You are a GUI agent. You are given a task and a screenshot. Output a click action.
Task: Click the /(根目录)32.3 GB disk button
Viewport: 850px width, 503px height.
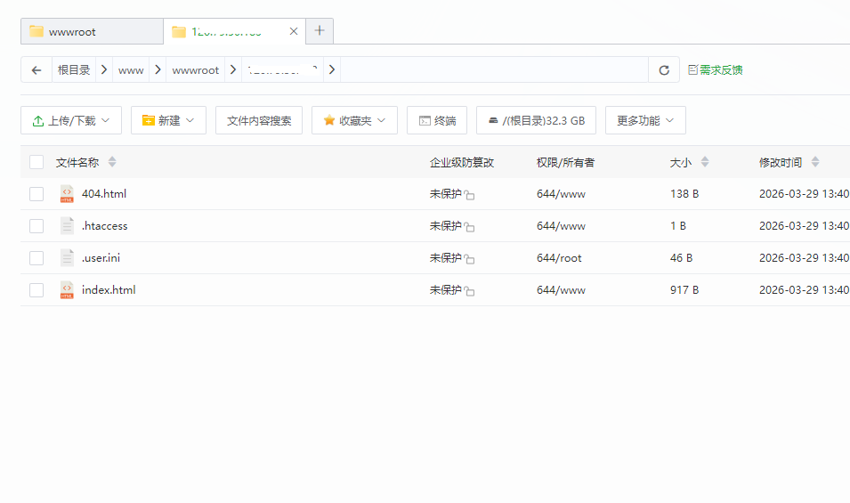536,120
